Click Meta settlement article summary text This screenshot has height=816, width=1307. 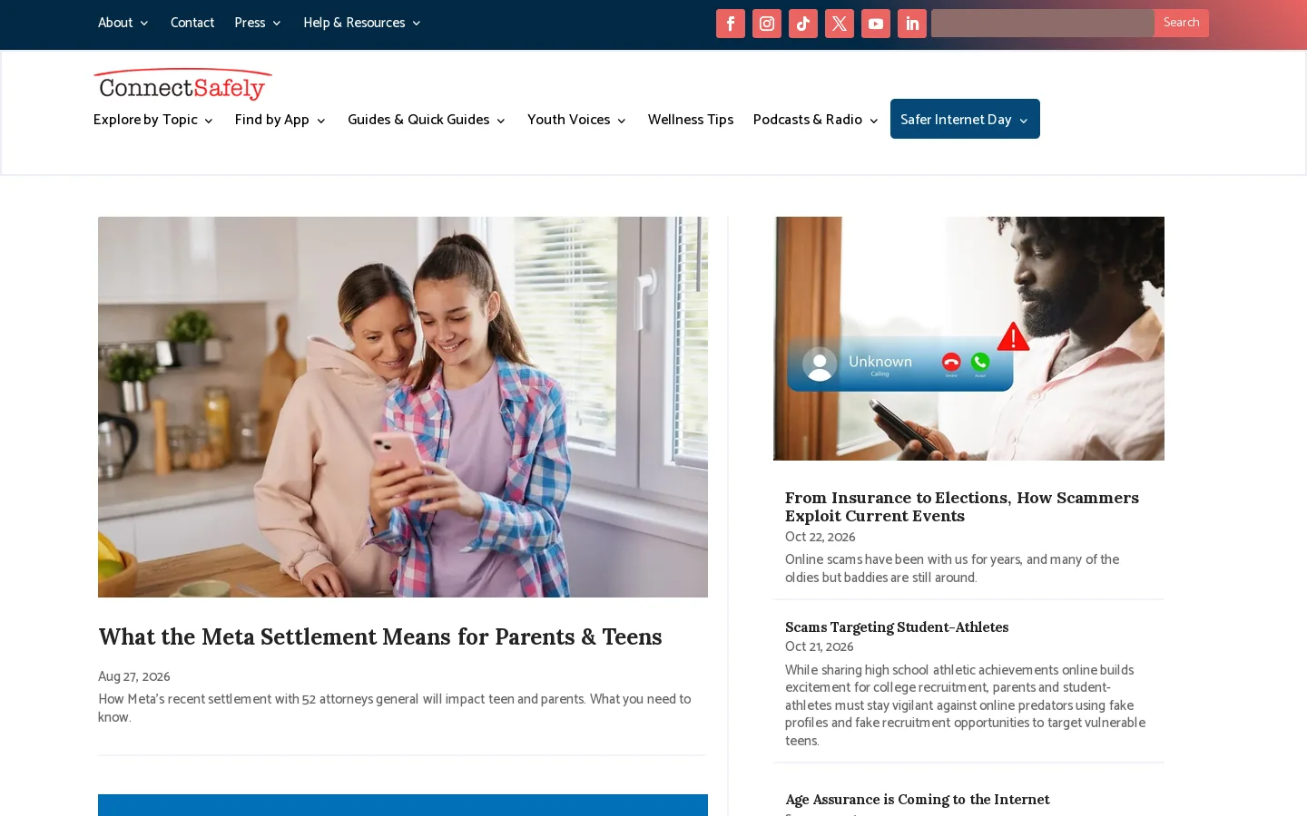[x=395, y=708]
